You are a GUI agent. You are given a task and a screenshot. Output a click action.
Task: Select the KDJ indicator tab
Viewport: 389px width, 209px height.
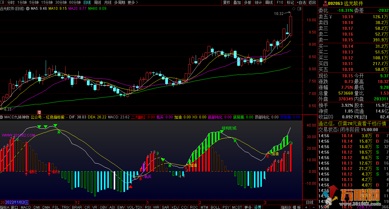pos(175,207)
